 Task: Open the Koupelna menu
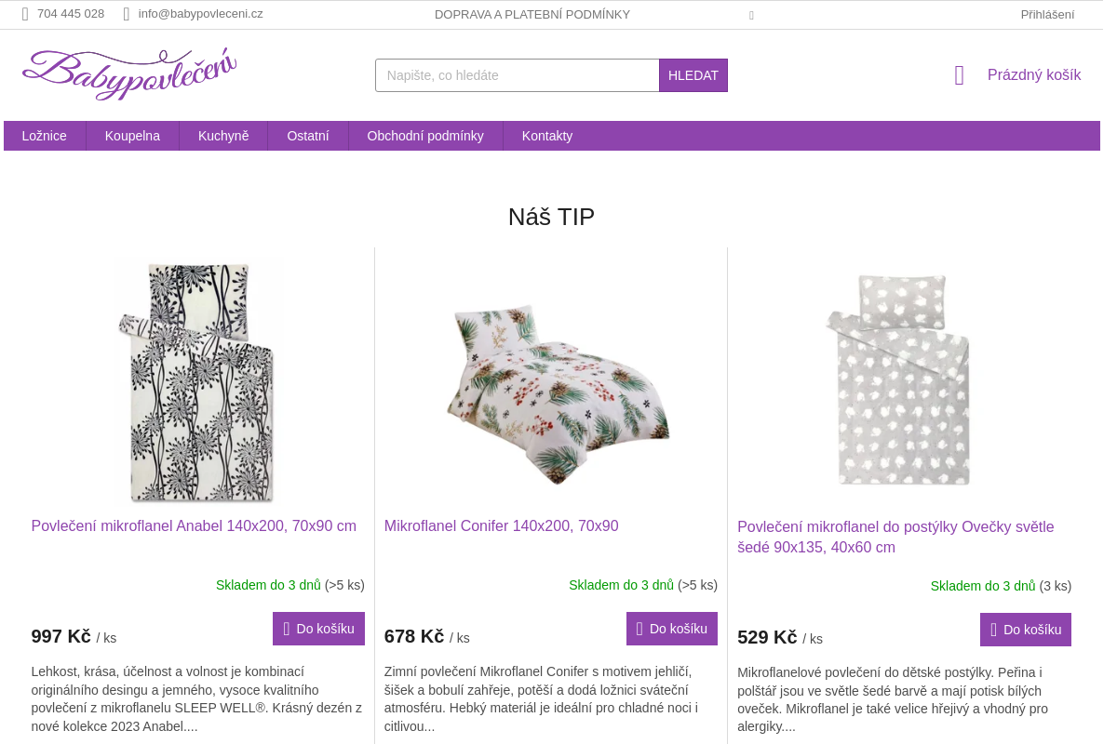(132, 136)
